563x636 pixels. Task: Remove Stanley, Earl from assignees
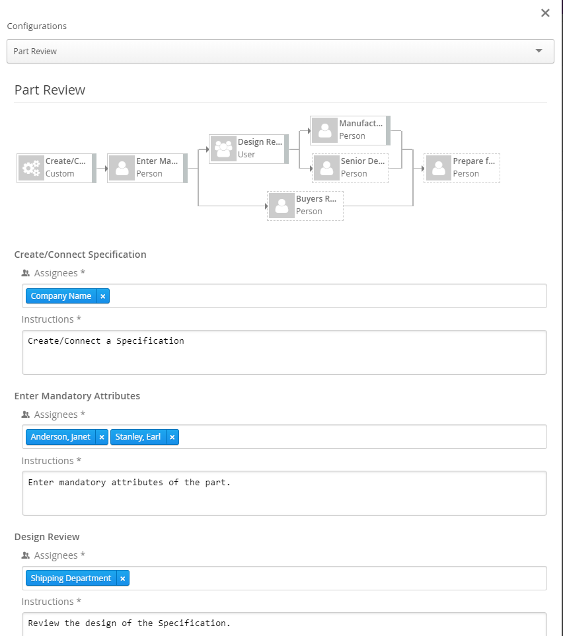click(172, 437)
